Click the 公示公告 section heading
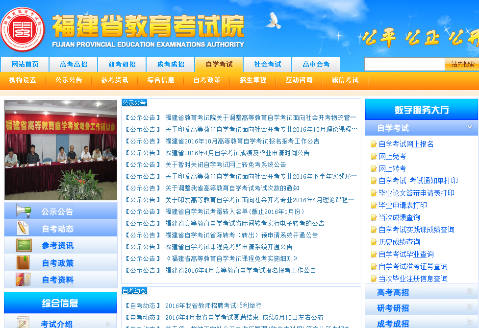 (134, 102)
